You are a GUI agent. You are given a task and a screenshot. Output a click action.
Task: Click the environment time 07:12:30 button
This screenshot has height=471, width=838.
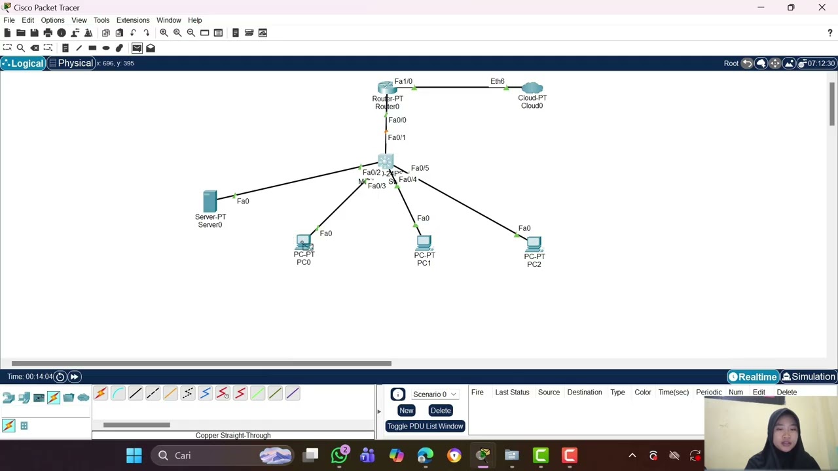[816, 63]
